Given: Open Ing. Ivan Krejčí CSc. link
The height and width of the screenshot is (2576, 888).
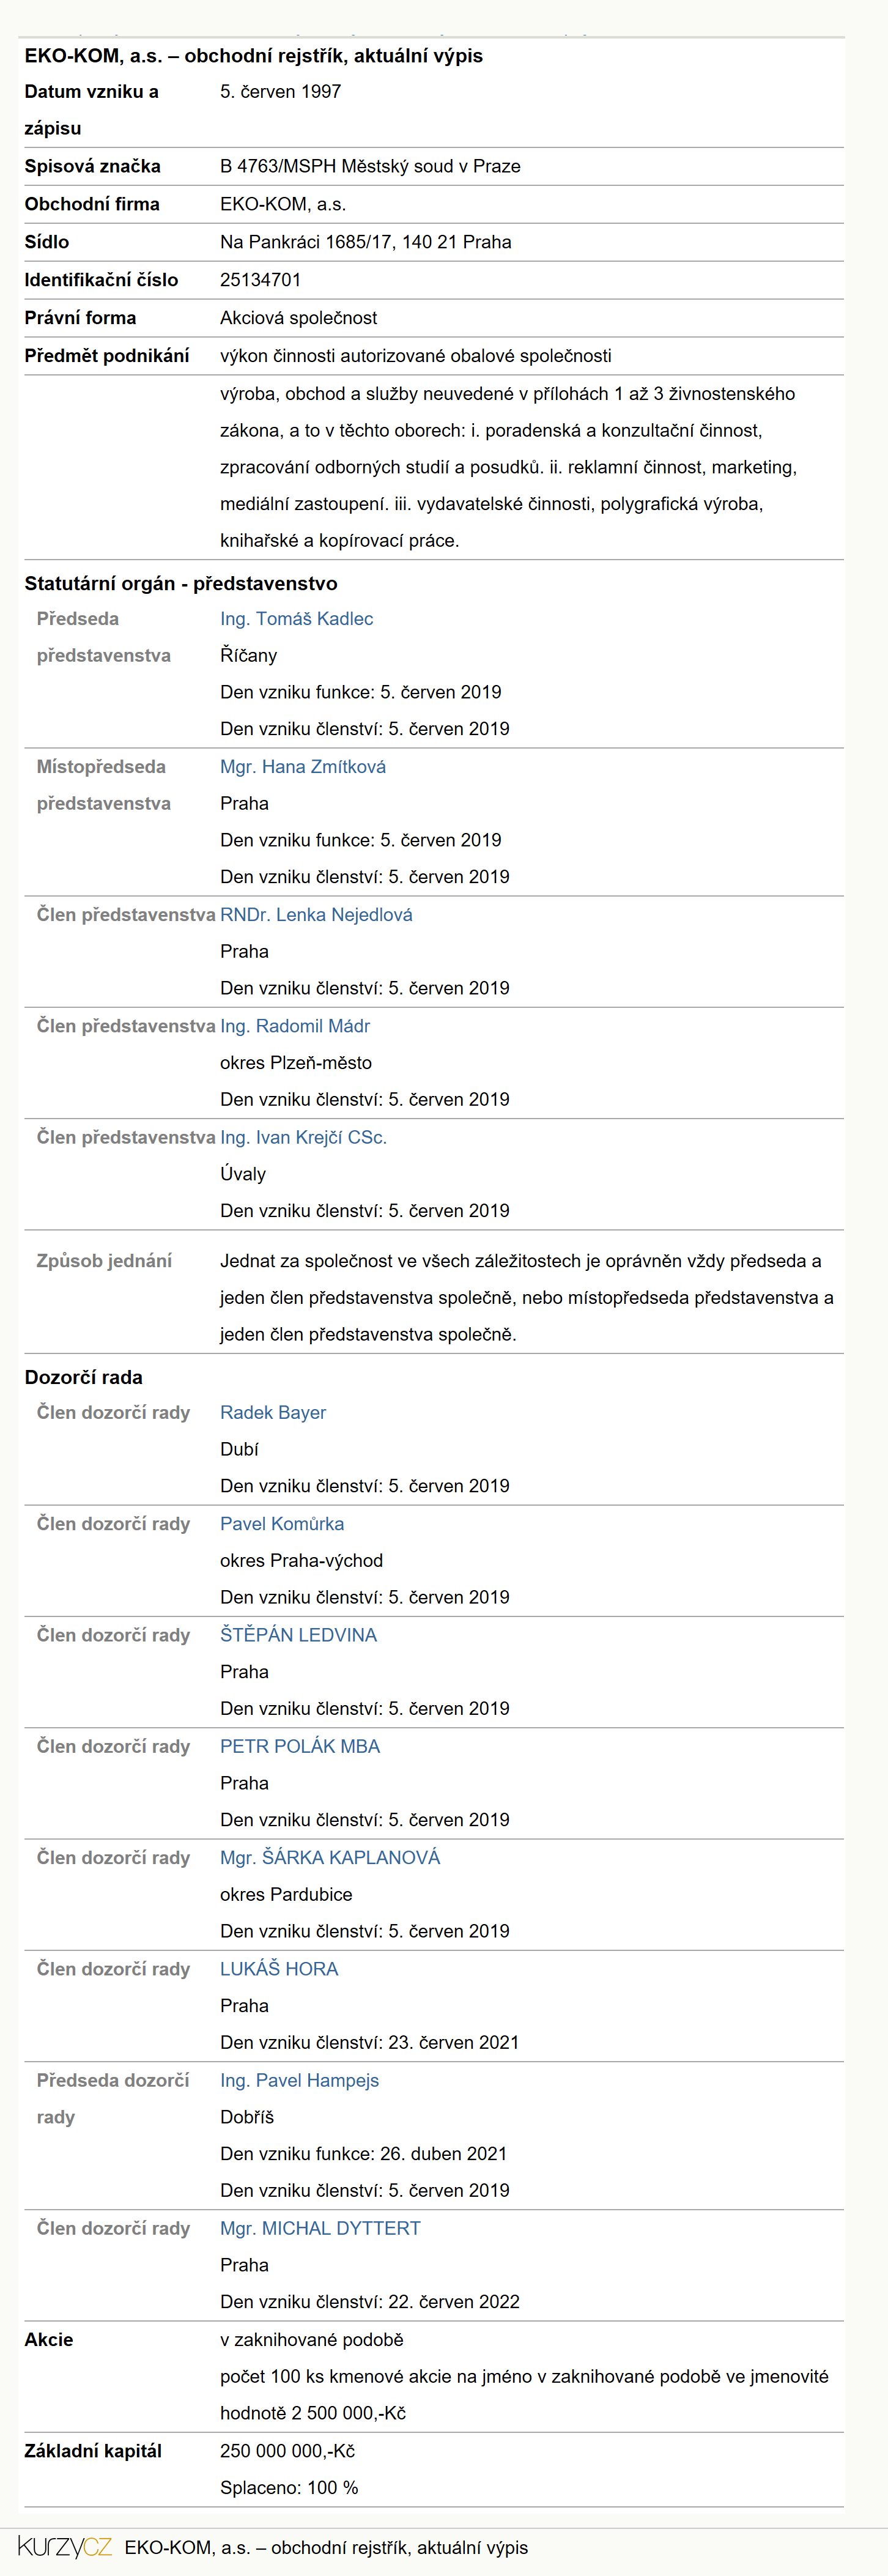Looking at the screenshot, I should [303, 1137].
